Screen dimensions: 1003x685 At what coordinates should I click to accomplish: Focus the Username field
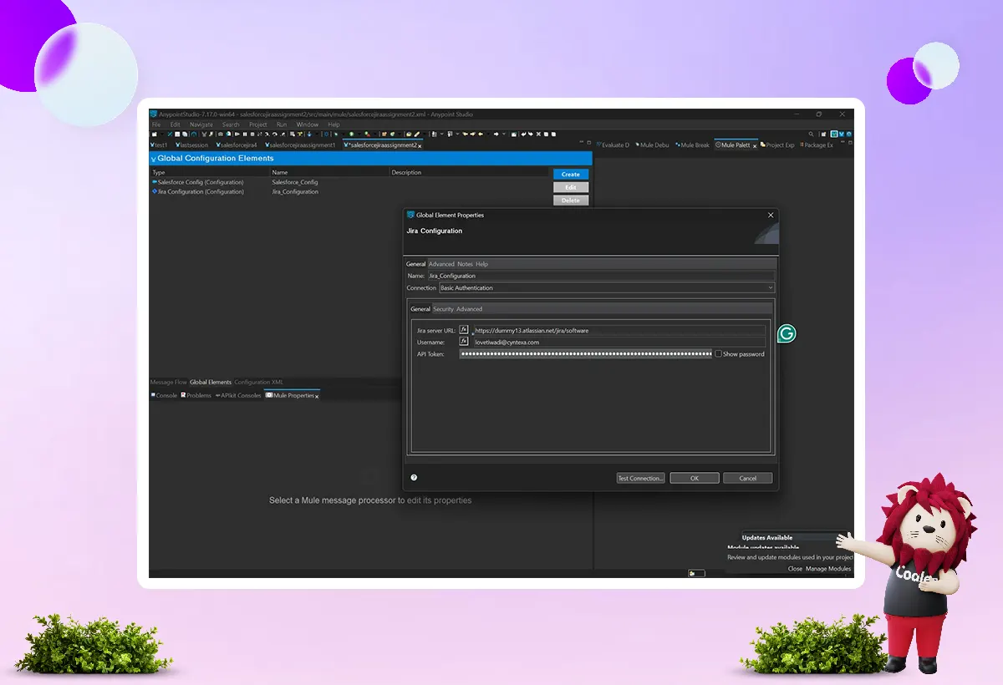[619, 342]
